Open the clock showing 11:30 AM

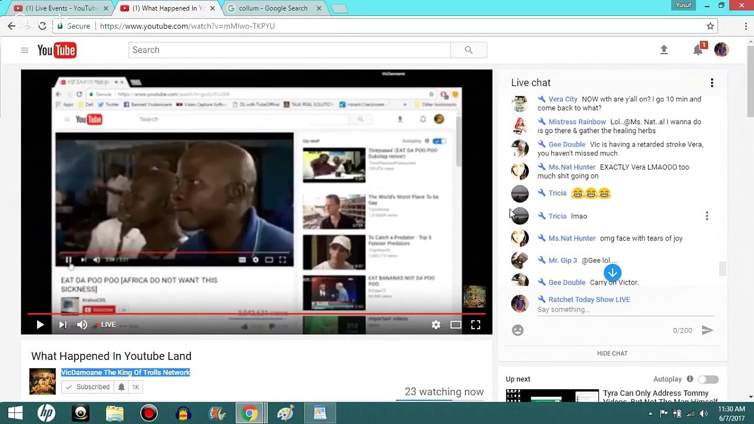click(x=732, y=413)
